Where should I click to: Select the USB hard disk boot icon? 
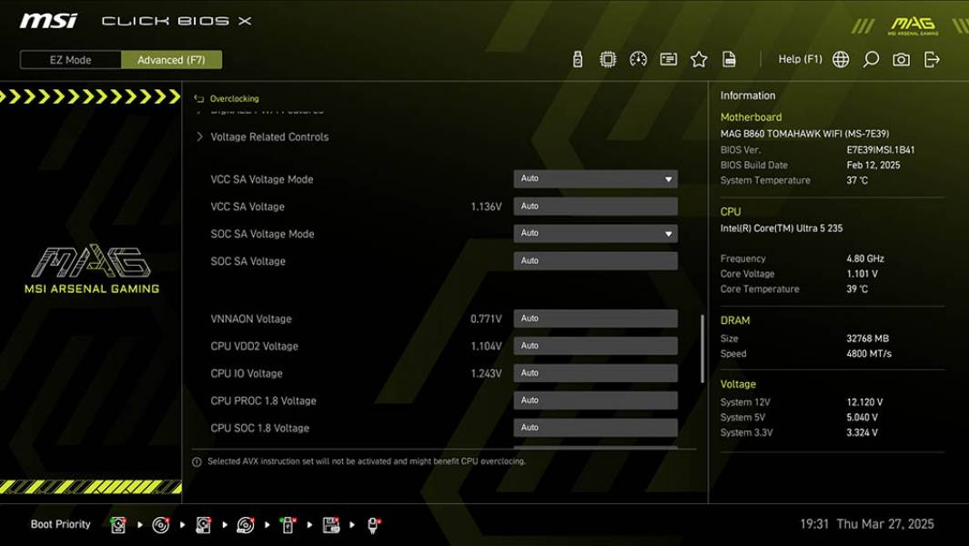(x=203, y=525)
